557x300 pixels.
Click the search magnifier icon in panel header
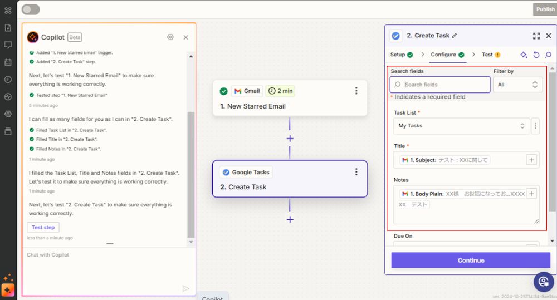click(x=549, y=55)
